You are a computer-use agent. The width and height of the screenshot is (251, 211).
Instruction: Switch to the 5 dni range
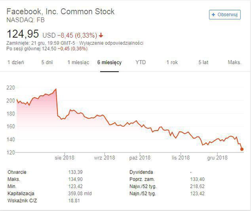[47, 63]
